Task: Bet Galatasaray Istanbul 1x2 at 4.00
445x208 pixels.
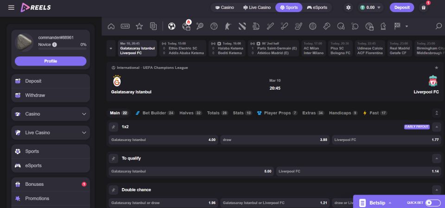Action: [163, 140]
